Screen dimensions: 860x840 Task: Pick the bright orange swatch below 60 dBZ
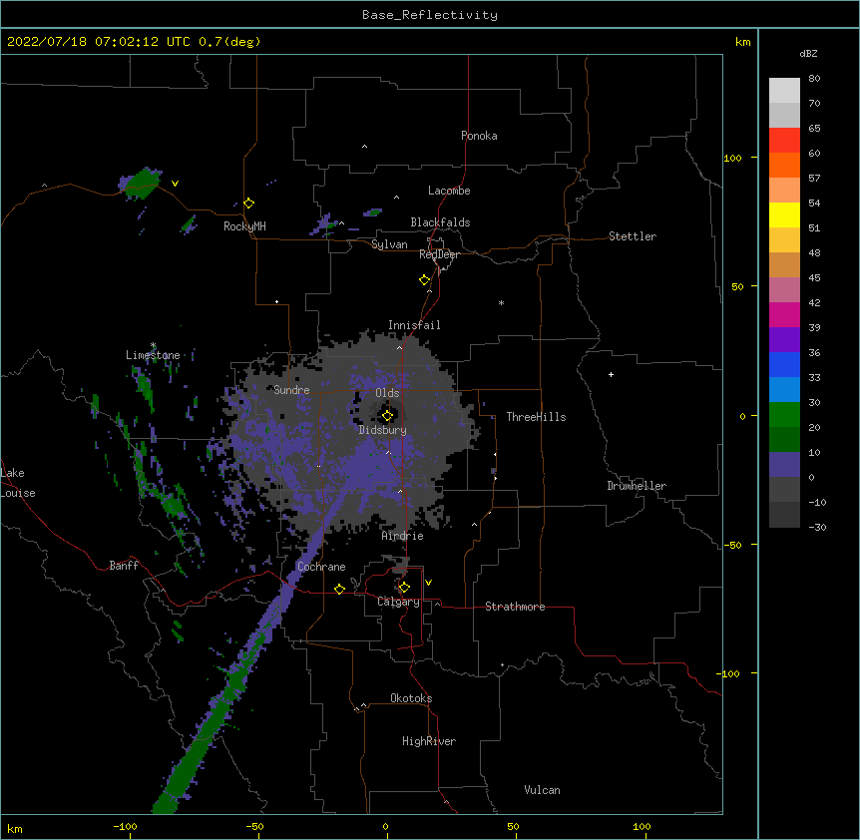click(784, 165)
